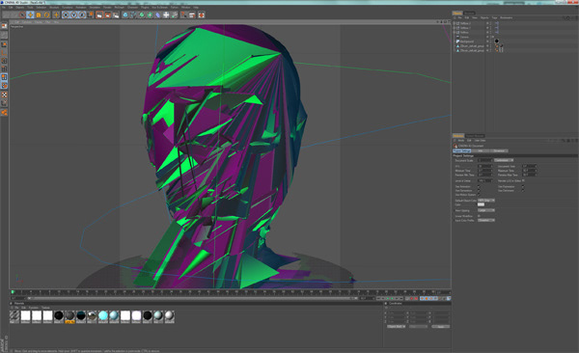
Task: Open the Help menu
Action: (x=196, y=7)
